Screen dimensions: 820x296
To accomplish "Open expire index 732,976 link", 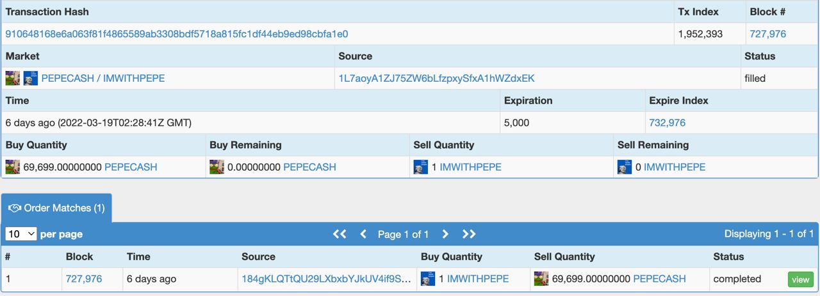I will (x=667, y=122).
